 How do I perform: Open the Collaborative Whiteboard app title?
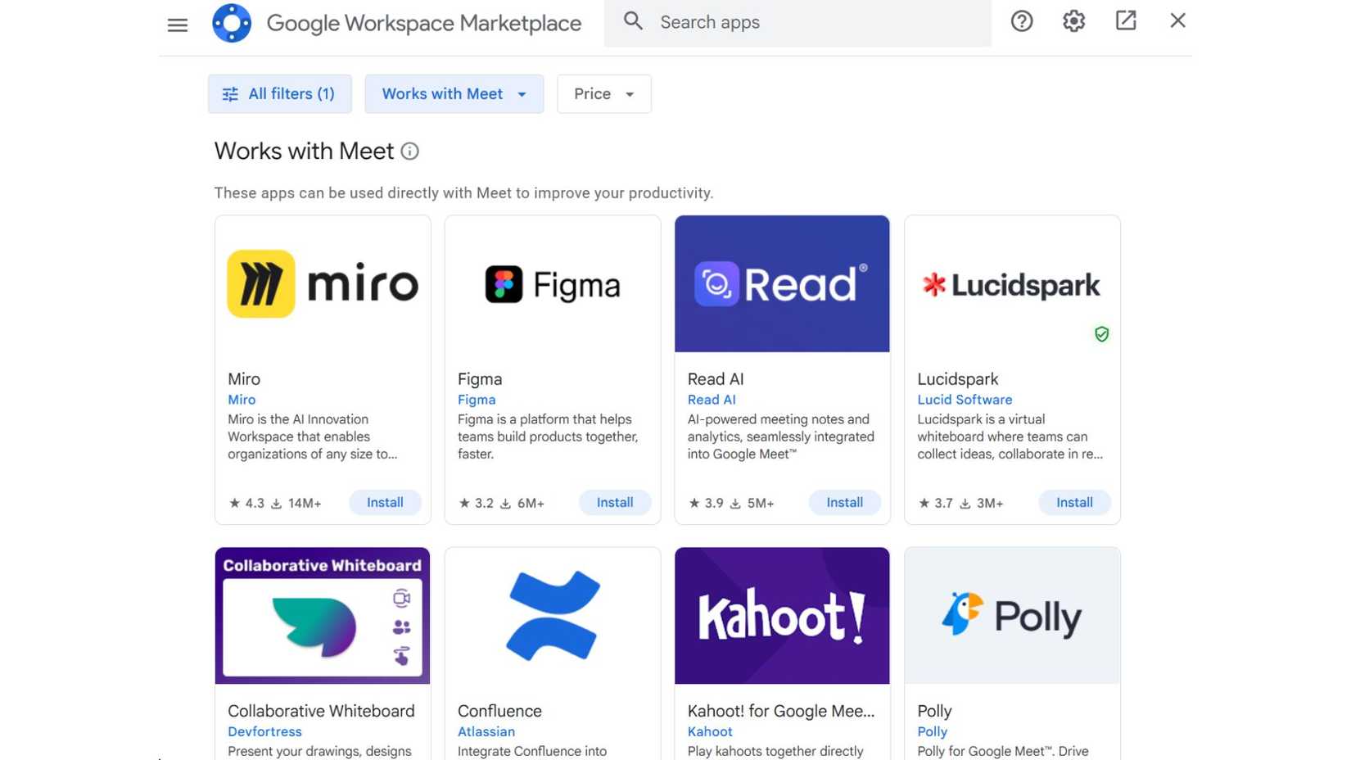321,711
